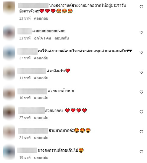Heart the นางสงกรานต์สวยเกินไป comment

point(141,152)
